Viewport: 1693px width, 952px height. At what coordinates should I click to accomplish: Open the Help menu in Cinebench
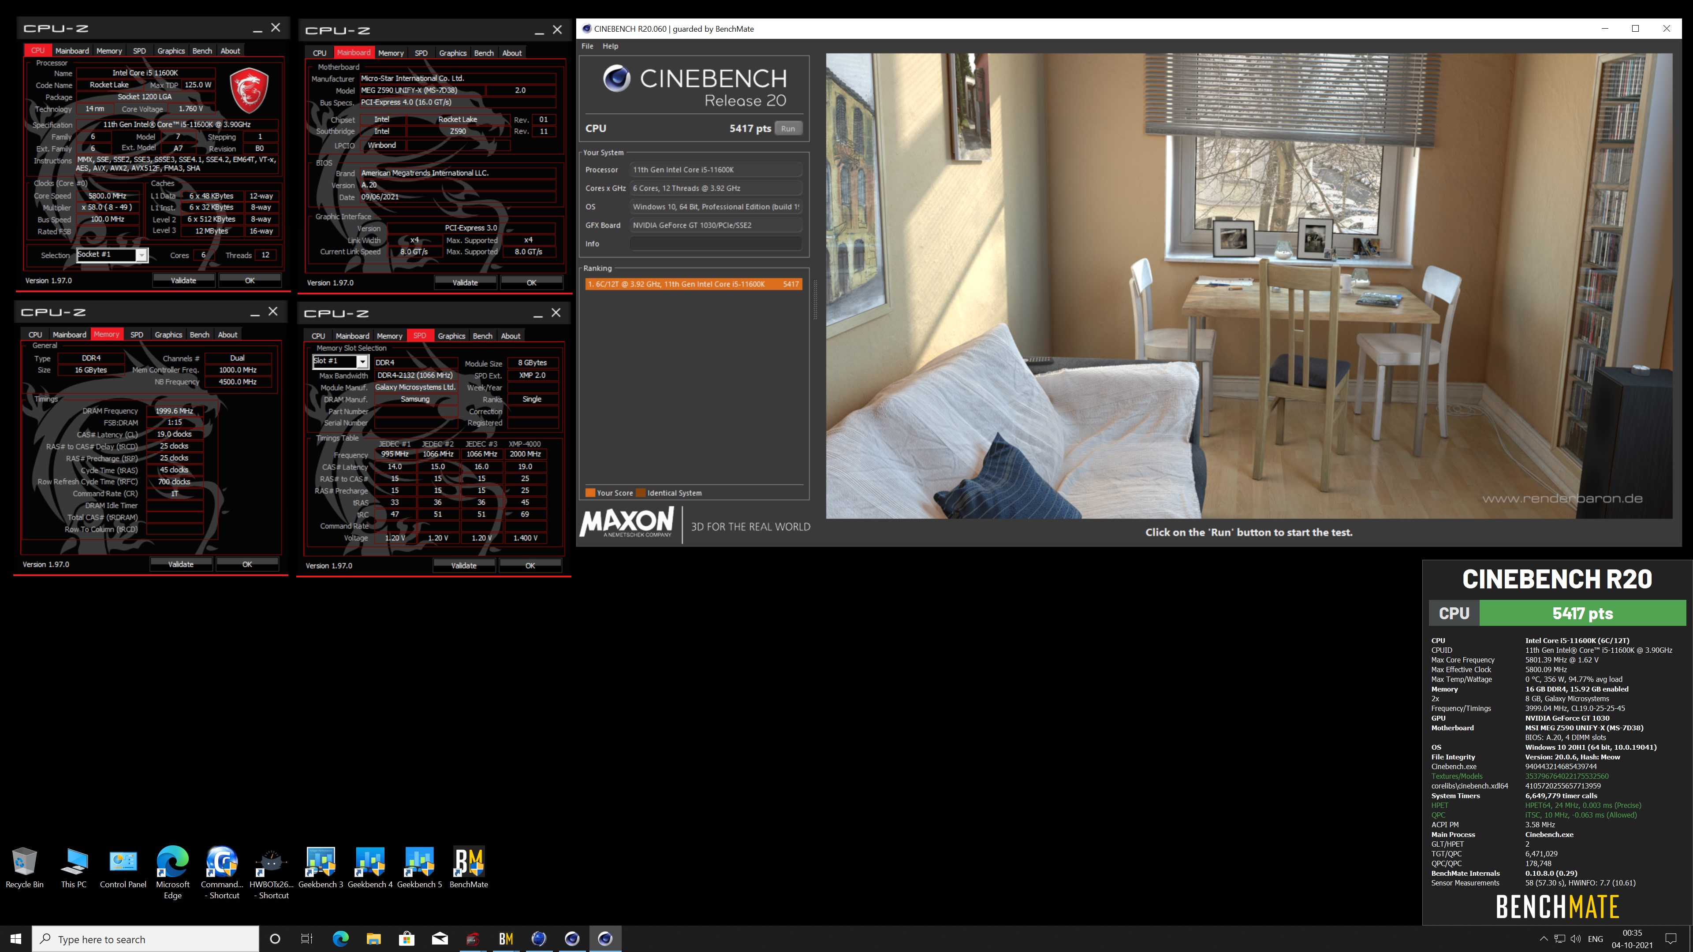(611, 46)
